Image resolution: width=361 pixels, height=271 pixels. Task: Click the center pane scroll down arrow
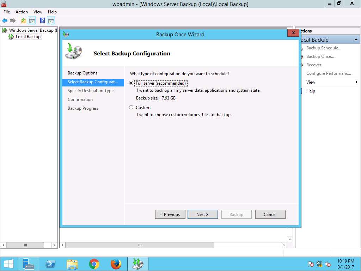[290, 239]
